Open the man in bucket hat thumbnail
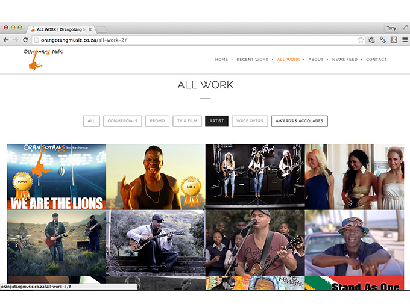This screenshot has width=410, height=307. point(355,243)
